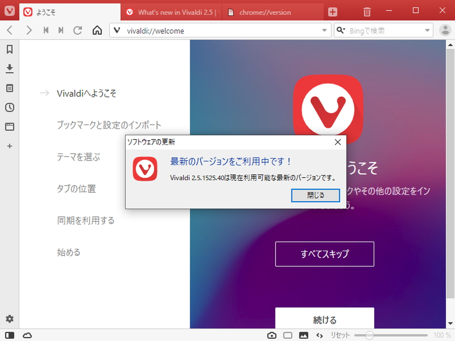Click the Vivaldi menu button

click(9, 11)
